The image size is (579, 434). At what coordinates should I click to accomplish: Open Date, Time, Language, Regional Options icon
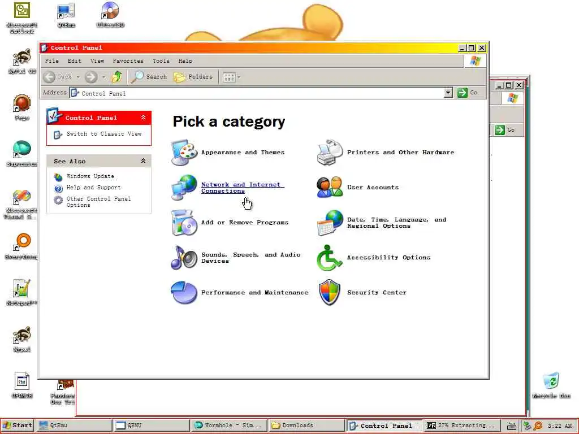pos(330,223)
